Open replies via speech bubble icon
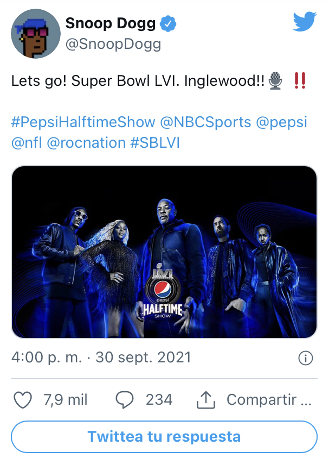The width and height of the screenshot is (329, 458). click(125, 399)
